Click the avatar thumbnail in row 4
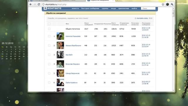188x106 pixels. [60, 64]
